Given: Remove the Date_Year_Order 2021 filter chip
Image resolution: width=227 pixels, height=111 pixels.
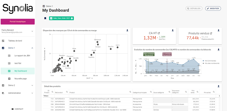Looking at the screenshot, I should pyautogui.click(x=72, y=18).
